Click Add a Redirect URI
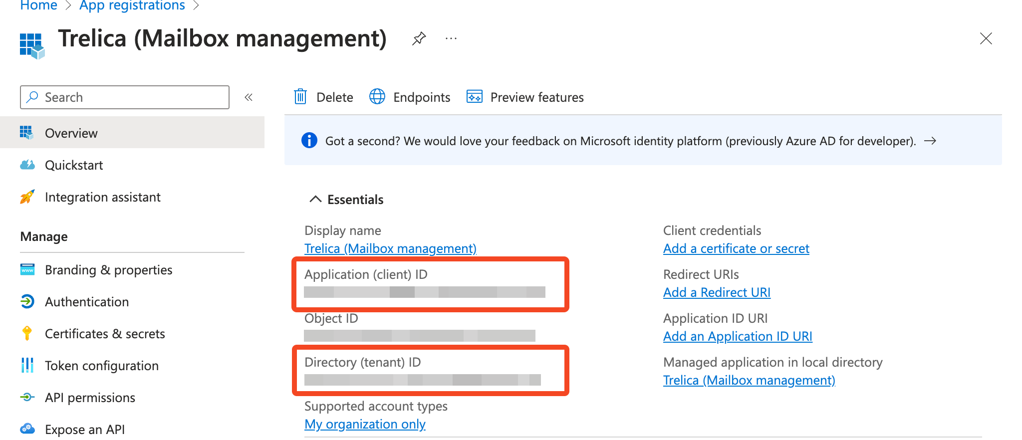The image size is (1022, 440). pyautogui.click(x=717, y=292)
